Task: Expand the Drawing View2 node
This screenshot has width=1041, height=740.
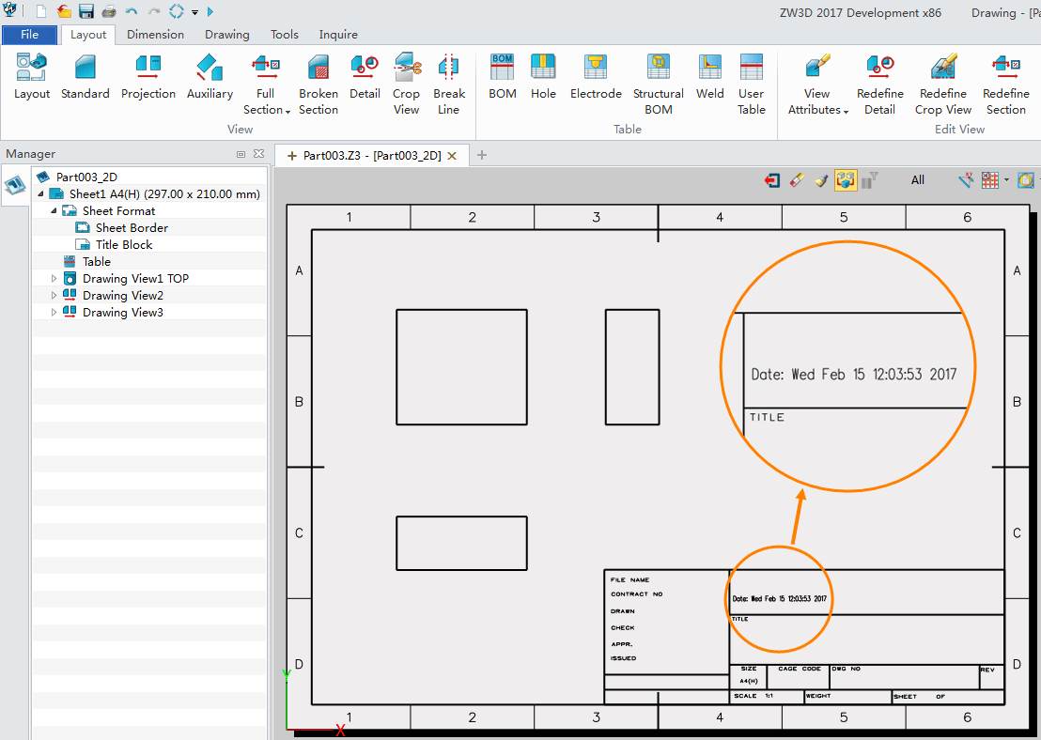Action: pyautogui.click(x=54, y=295)
